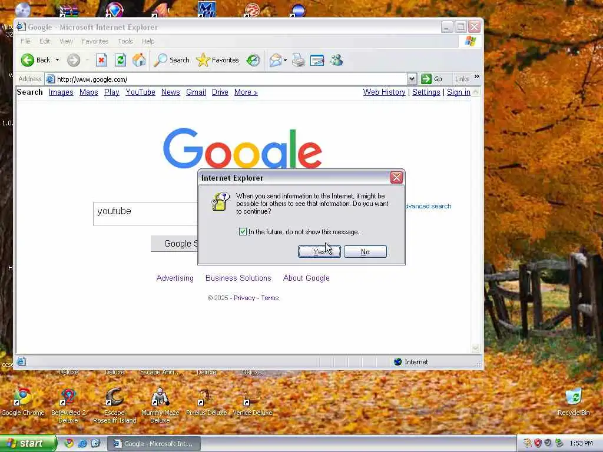The width and height of the screenshot is (603, 452).
Task: Click the Start button
Action: coord(28,444)
